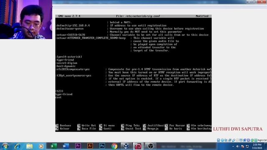
Task: Open the clock showing 2:55 PM
Action: pos(257,146)
